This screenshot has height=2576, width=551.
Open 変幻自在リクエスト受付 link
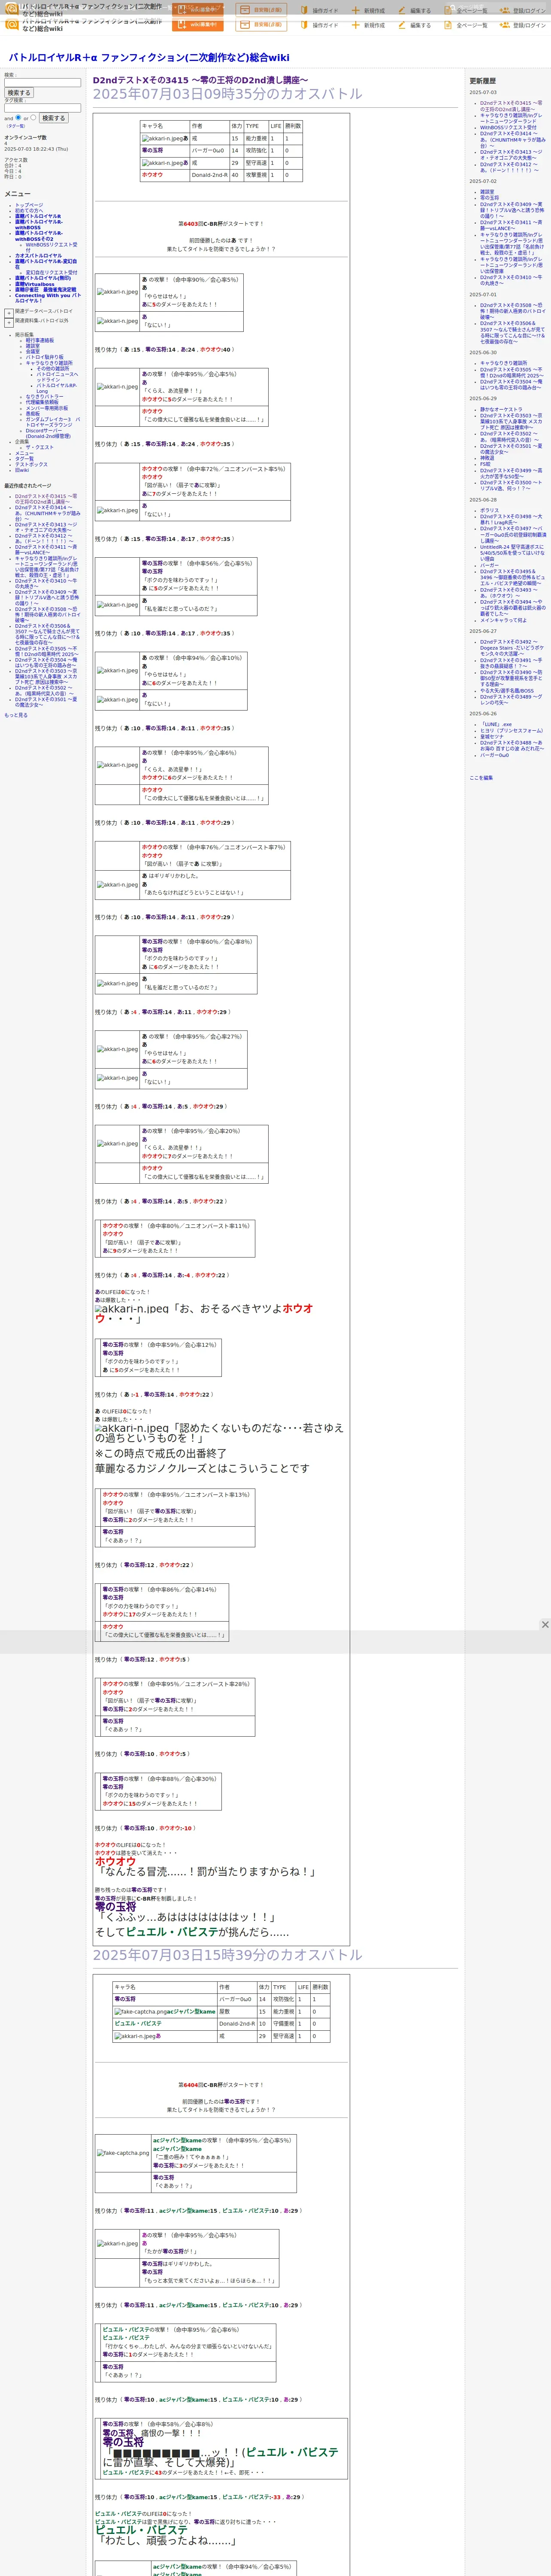pyautogui.click(x=51, y=272)
